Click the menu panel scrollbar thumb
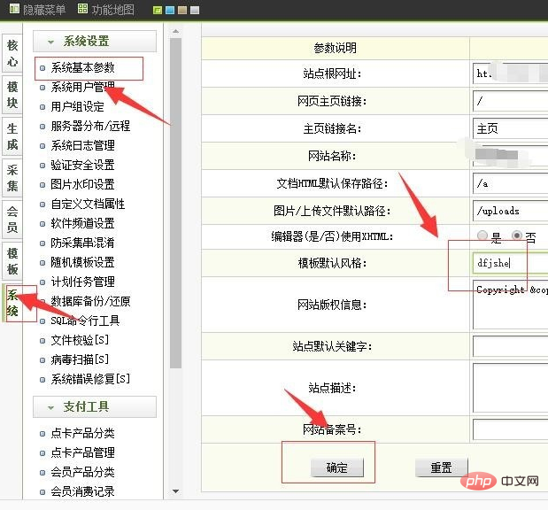 176,203
